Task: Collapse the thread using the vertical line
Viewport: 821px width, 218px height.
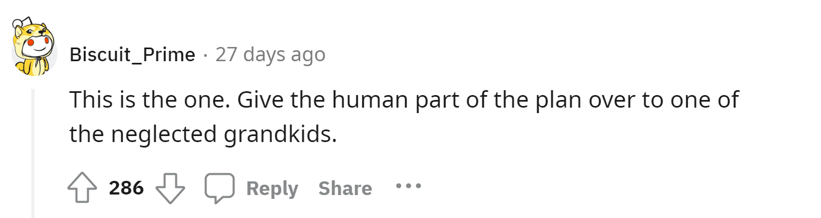Action: click(x=34, y=153)
